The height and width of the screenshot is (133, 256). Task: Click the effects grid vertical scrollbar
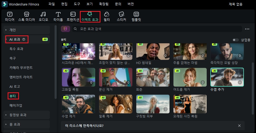coord(253,88)
